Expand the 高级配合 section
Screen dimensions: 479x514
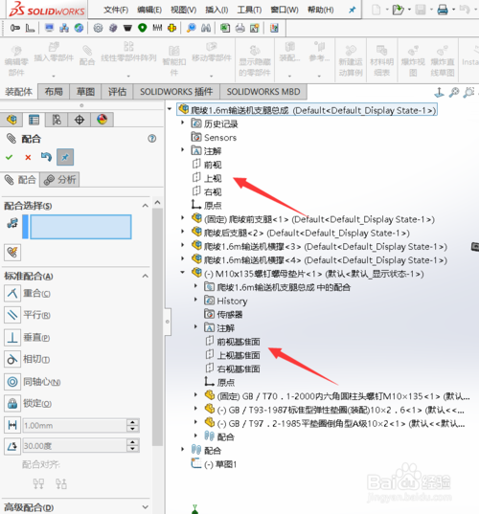click(x=145, y=507)
